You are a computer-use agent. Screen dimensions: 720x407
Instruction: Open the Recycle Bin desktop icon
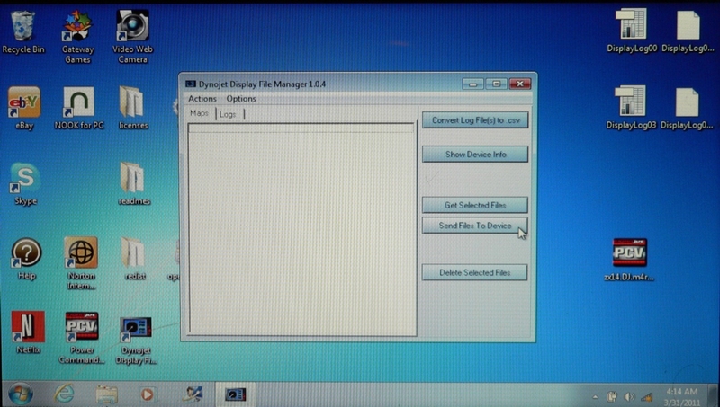(22, 27)
